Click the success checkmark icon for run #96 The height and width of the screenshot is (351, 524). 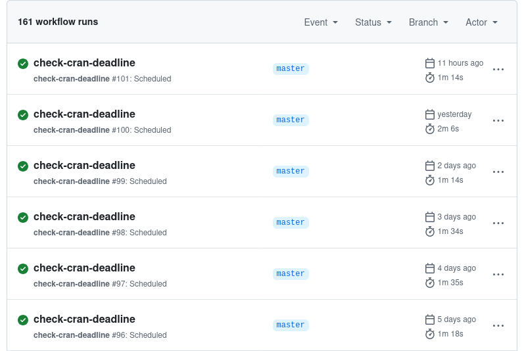(x=23, y=320)
